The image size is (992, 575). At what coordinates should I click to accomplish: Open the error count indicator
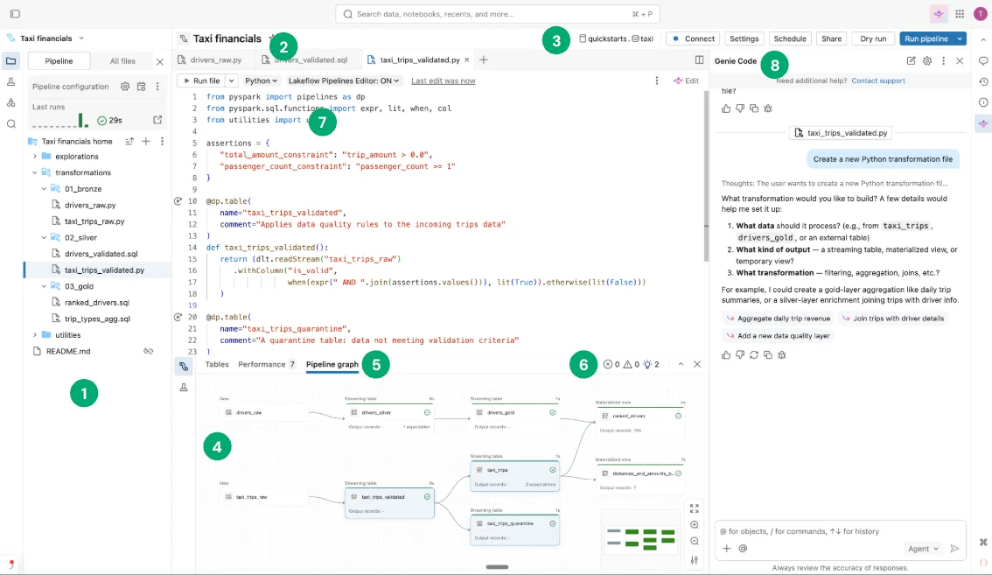611,364
